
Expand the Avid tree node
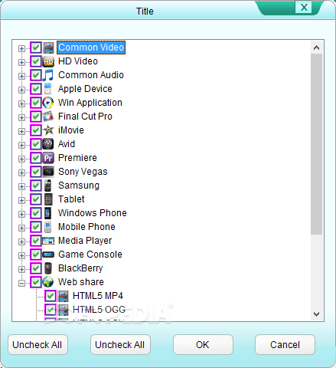(x=21, y=145)
